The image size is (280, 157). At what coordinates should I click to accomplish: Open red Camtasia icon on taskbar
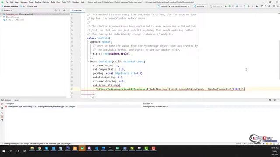pos(154,148)
